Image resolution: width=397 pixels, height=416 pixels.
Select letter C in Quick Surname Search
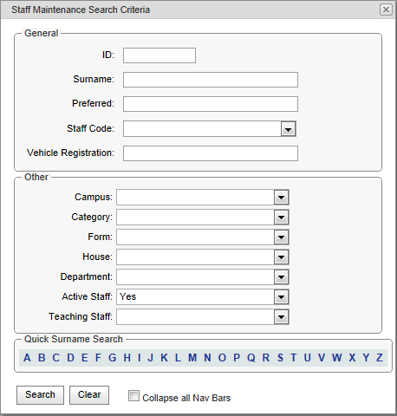pos(55,358)
